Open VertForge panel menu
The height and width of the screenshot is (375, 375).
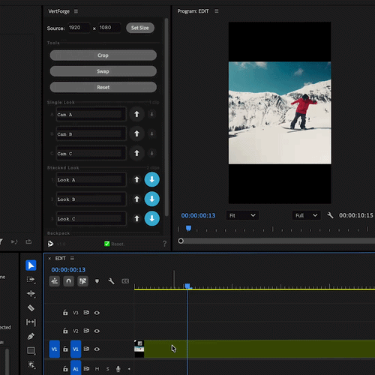(x=76, y=11)
